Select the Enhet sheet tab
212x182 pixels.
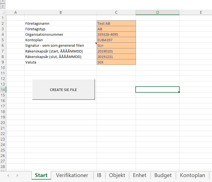pos(140,175)
